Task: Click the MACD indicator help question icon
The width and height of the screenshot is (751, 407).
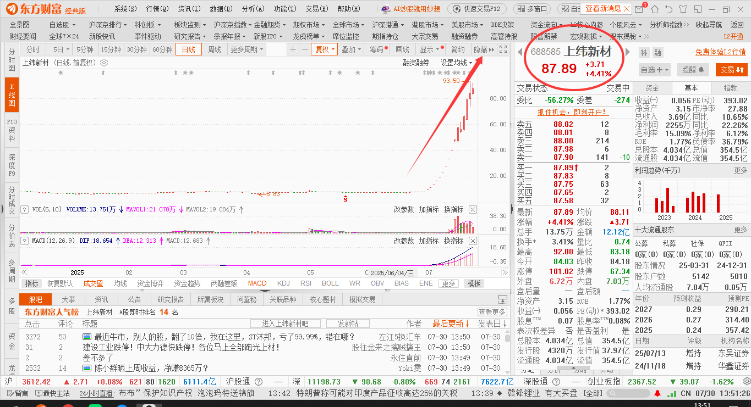Action: (x=24, y=241)
